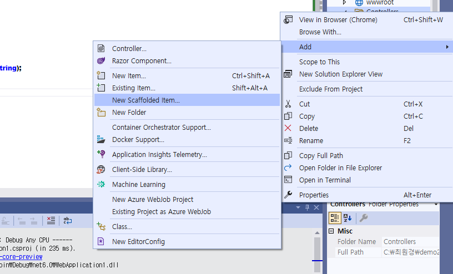Click the New Item icon

[101, 75]
